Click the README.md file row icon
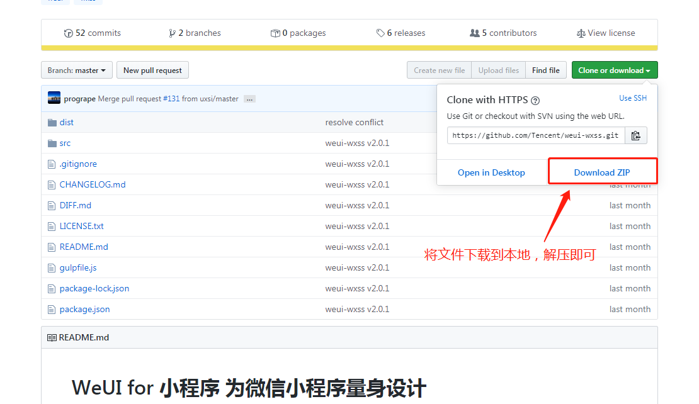This screenshot has width=699, height=404. [51, 247]
